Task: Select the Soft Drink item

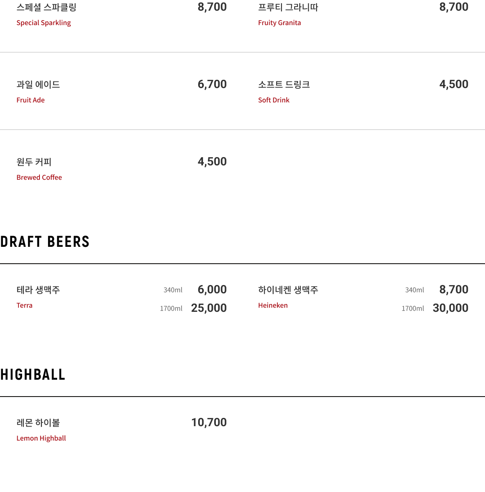Action: point(274,100)
